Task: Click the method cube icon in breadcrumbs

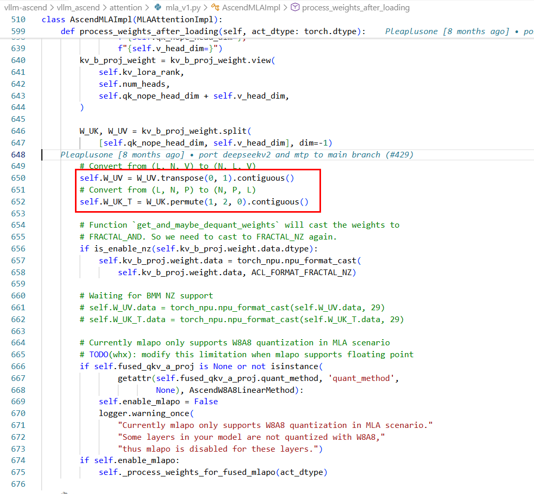Action: (295, 7)
